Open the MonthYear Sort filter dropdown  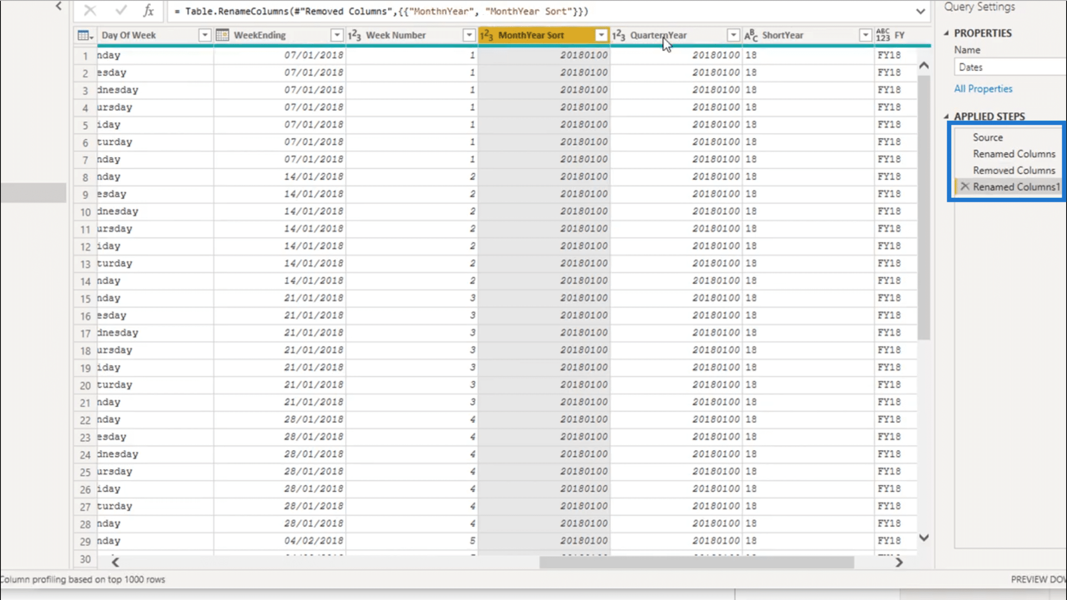[x=601, y=35]
